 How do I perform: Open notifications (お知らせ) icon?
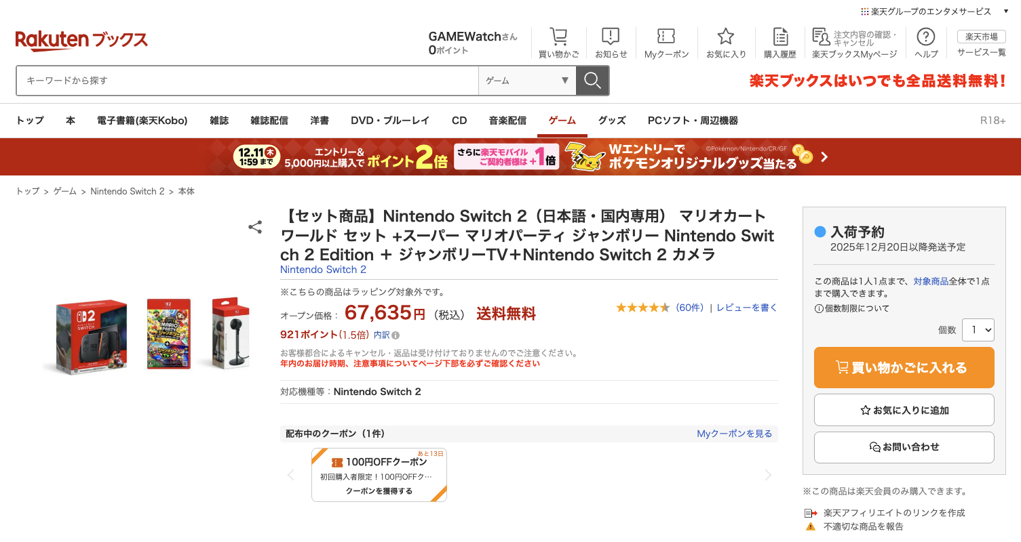coord(611,37)
